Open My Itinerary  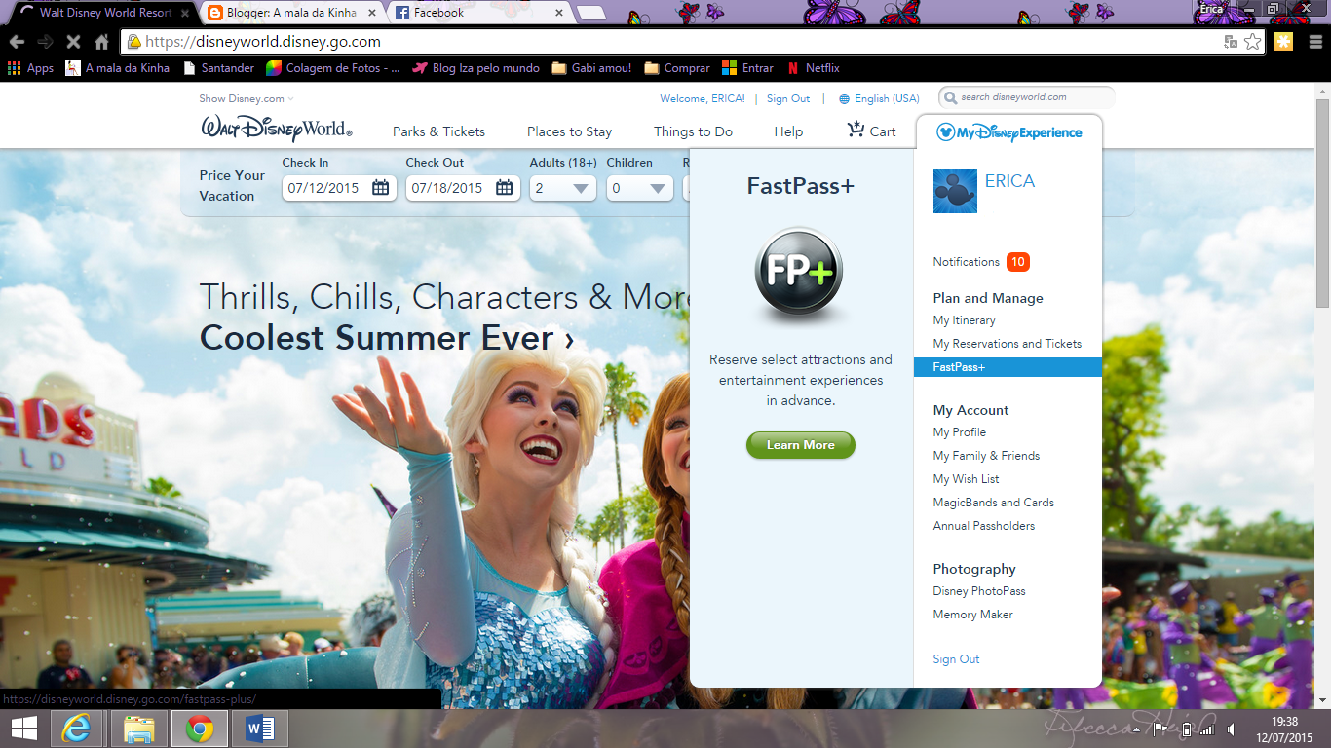pyautogui.click(x=964, y=320)
